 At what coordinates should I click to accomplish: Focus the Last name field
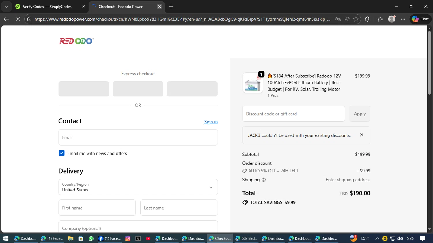(x=179, y=208)
